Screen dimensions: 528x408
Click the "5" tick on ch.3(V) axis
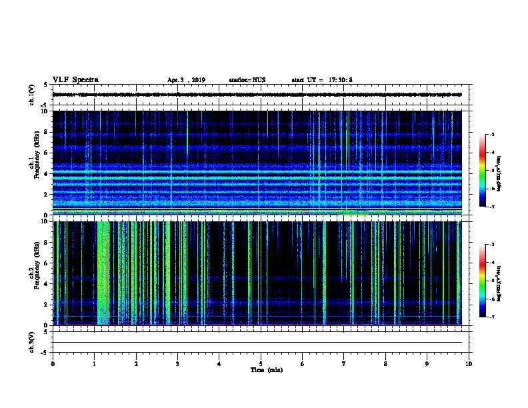(46, 332)
